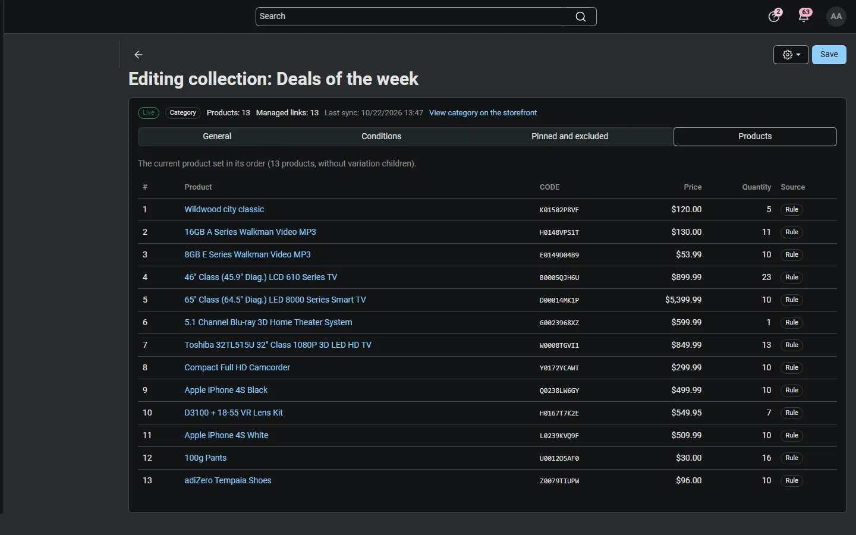Viewport: 856px width, 535px height.
Task: Open the notifications bell showing 63
Action: (804, 16)
